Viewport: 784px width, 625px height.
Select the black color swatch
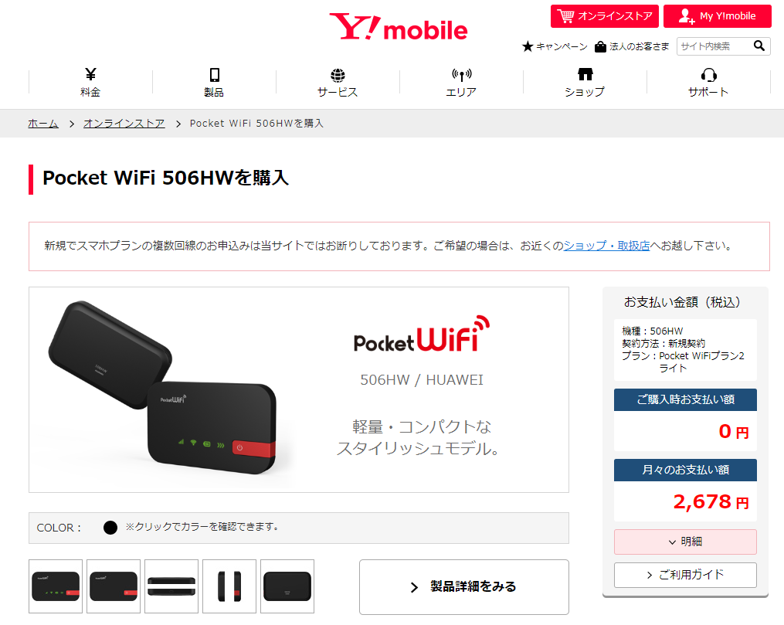(x=110, y=528)
